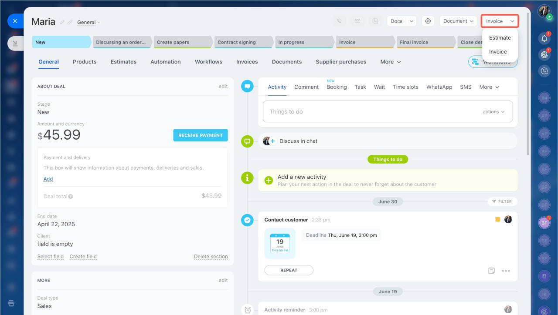The image size is (558, 315).
Task: Click the Invoice dropdown arrow
Action: click(x=512, y=21)
